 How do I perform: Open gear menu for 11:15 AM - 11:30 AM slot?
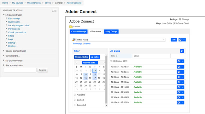180,92
